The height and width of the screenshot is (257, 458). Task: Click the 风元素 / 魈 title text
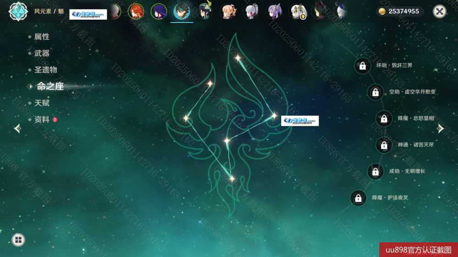[49, 11]
